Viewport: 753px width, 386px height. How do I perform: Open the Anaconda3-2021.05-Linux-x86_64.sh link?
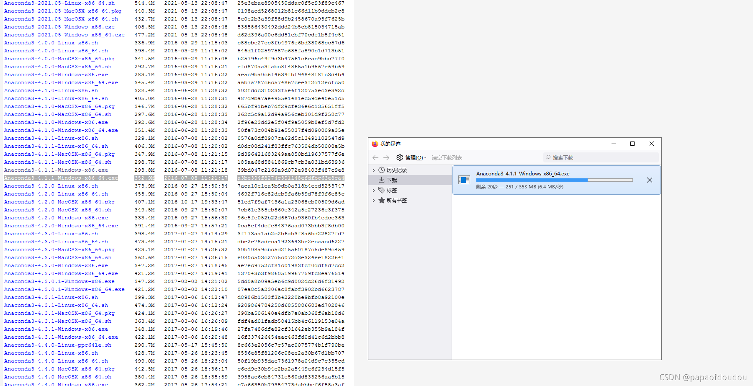tap(59, 3)
